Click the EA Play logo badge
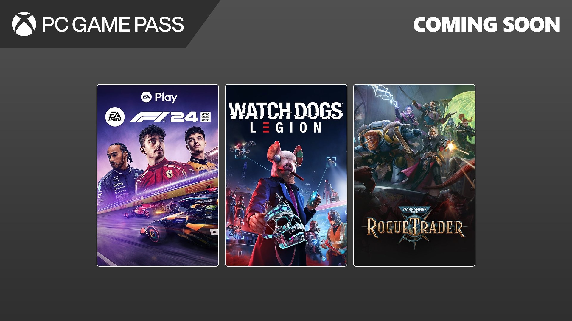 tap(159, 97)
